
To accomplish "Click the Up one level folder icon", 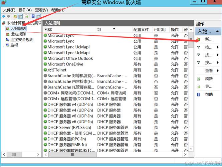I will (15, 16).
